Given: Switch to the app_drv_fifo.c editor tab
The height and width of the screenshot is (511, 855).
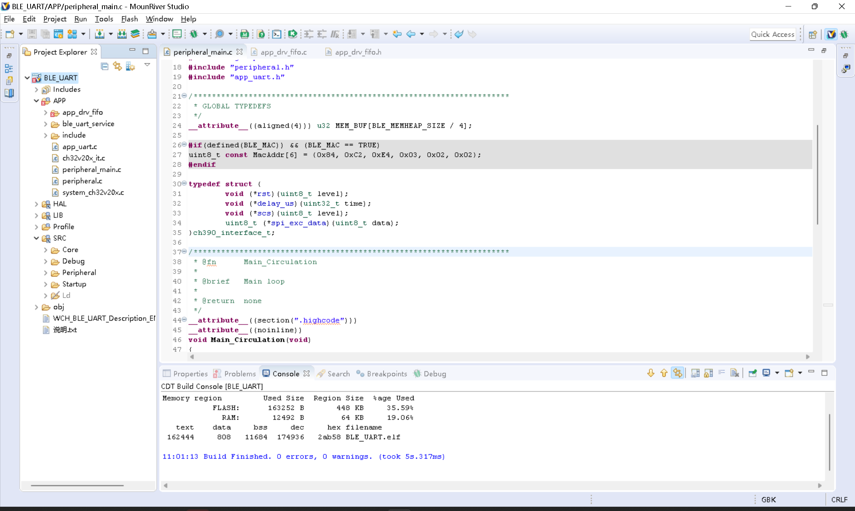Looking at the screenshot, I should pyautogui.click(x=283, y=52).
